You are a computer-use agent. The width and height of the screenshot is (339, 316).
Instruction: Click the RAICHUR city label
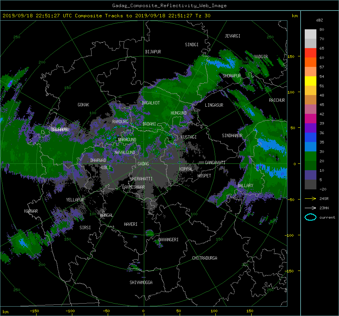click(277, 100)
